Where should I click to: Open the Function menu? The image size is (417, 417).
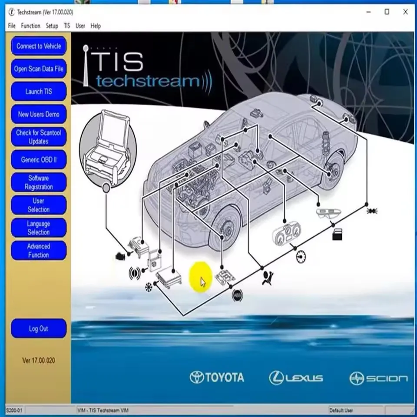(30, 26)
